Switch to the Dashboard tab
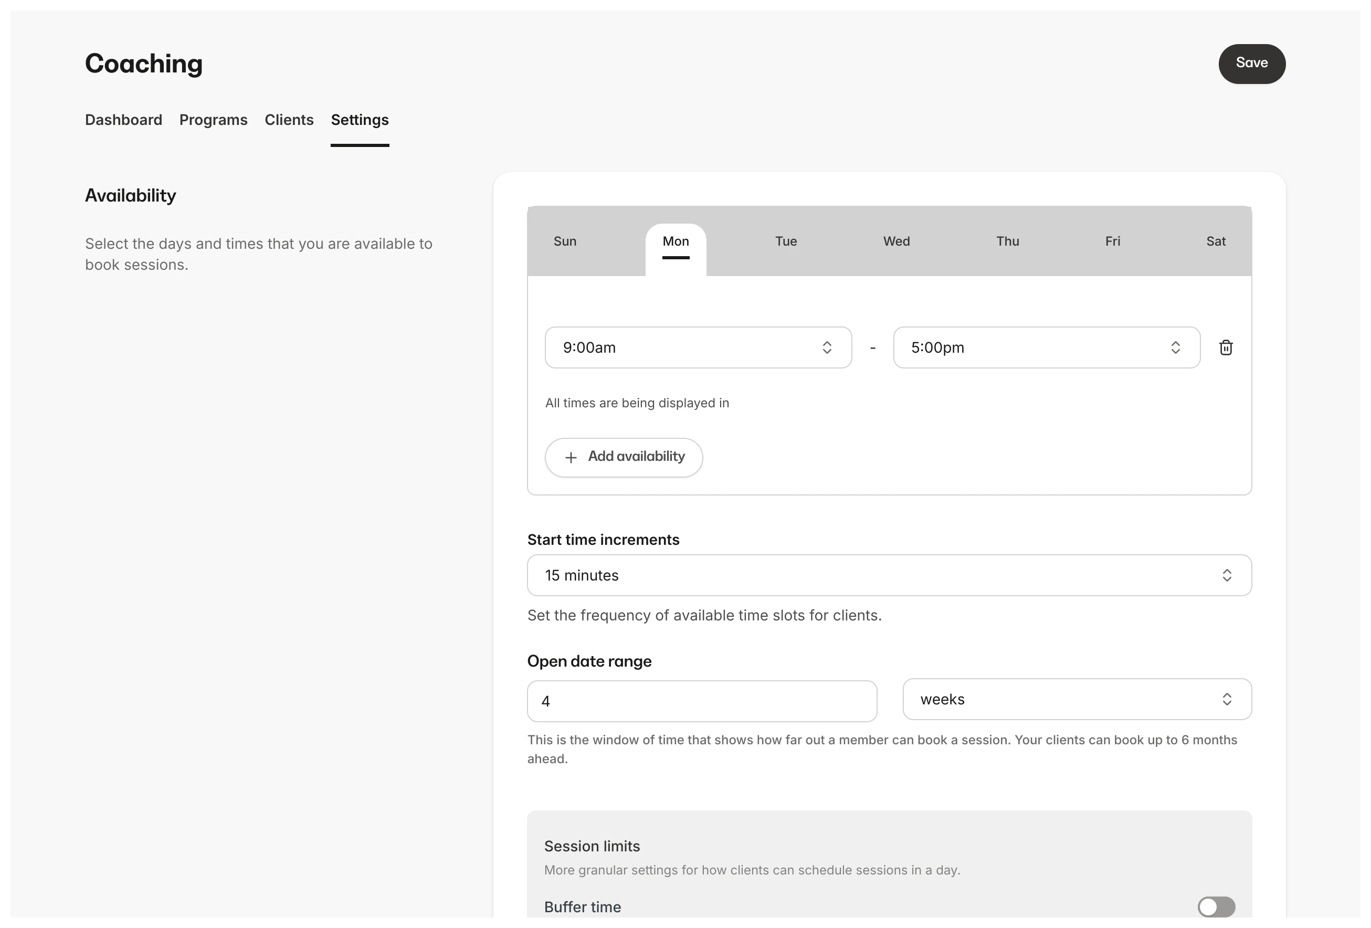Image resolution: width=1371 pixels, height=928 pixels. point(123,120)
